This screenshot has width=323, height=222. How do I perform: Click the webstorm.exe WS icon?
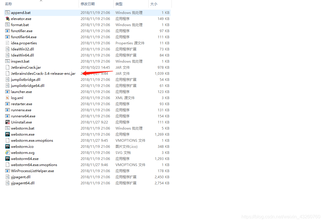coord(8,134)
